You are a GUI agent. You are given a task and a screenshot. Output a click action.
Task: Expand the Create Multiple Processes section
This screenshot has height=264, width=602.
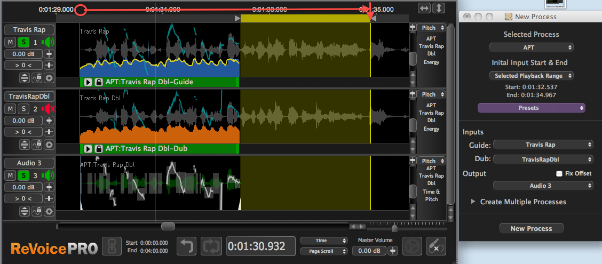(x=473, y=202)
